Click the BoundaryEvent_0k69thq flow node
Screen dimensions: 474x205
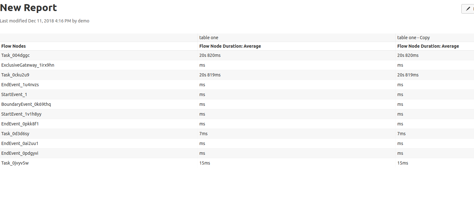(26, 104)
